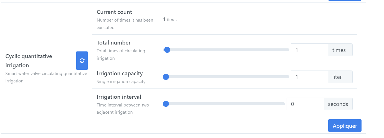Click the middle of Irrigation capacity slider track
Screen dimensions: 384x138
pos(226,77)
